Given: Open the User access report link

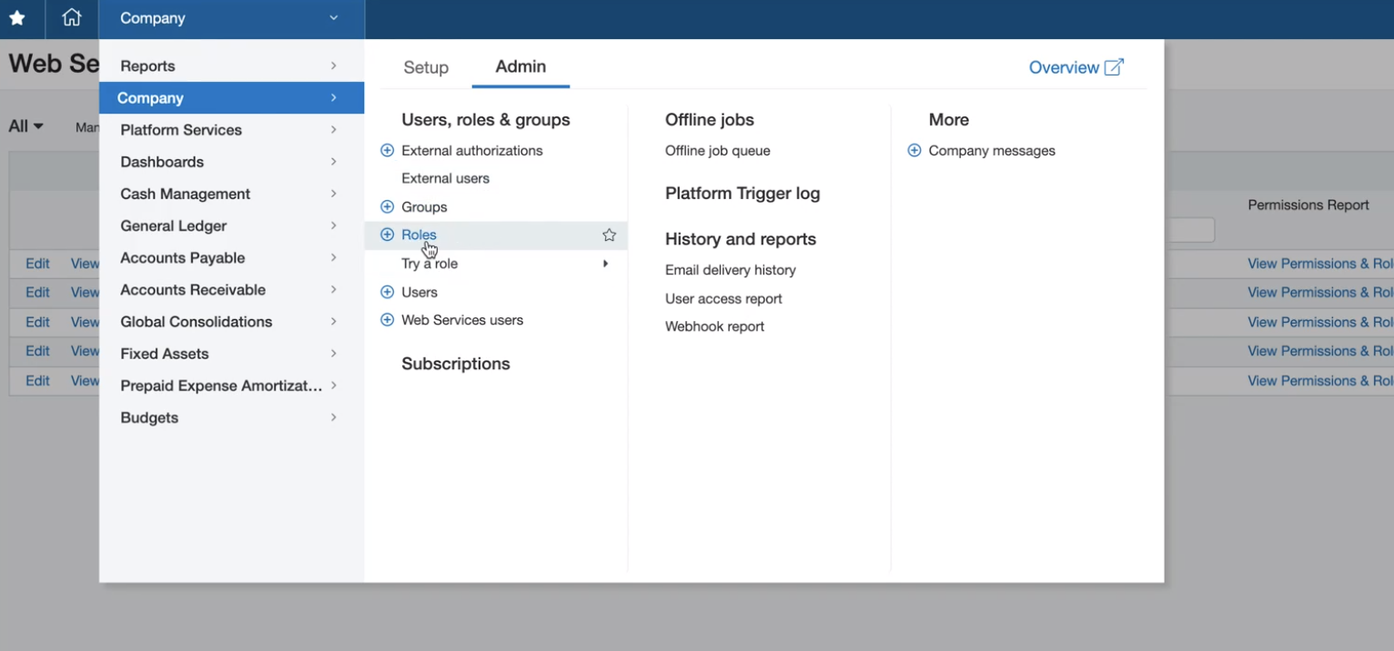Looking at the screenshot, I should (723, 298).
